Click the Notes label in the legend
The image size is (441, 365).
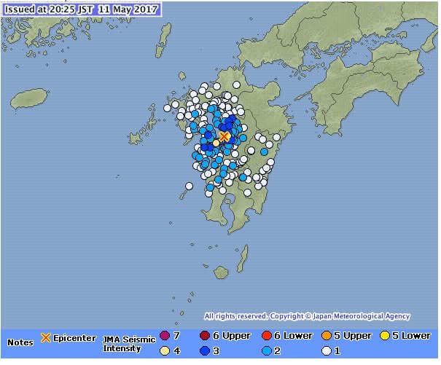click(20, 342)
